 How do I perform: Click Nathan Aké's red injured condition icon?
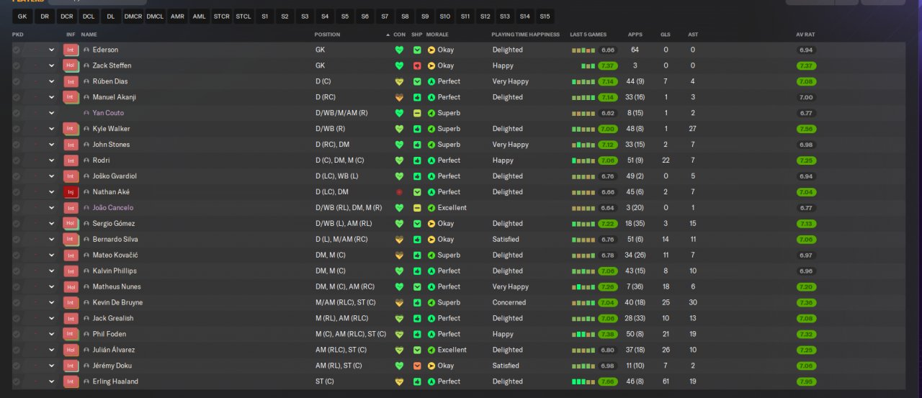[x=399, y=192]
